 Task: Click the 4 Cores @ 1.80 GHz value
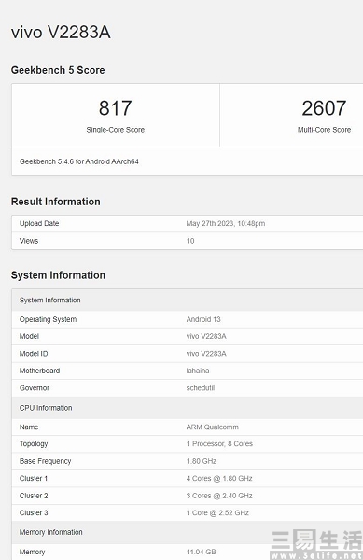(219, 478)
